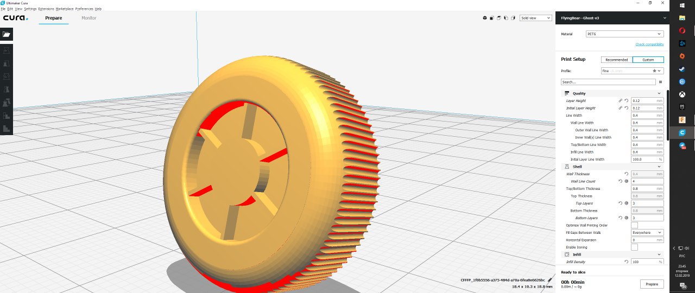Viewport: 695px width, 293px height.
Task: Click the bottom-most left toolbar tool icon
Action: [x=7, y=129]
